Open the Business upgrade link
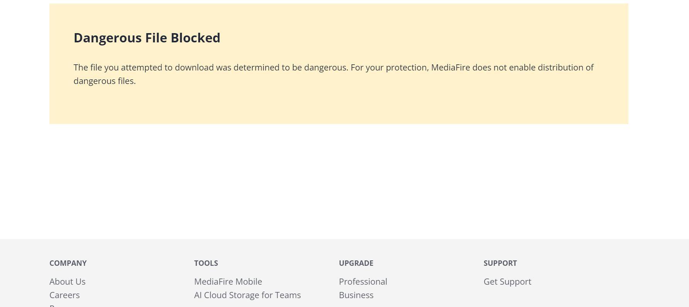689x307 pixels. click(356, 295)
